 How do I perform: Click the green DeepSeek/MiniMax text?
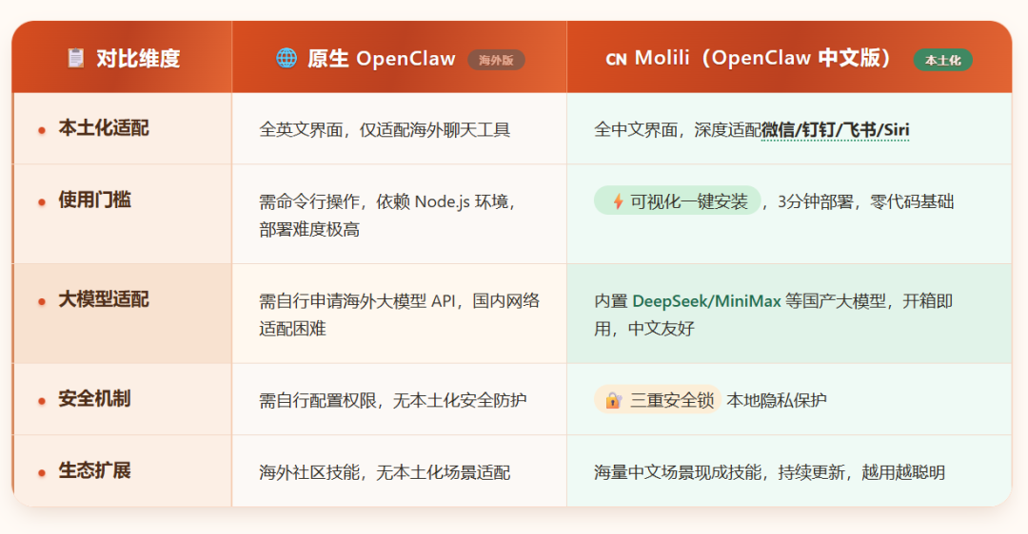tap(706, 301)
